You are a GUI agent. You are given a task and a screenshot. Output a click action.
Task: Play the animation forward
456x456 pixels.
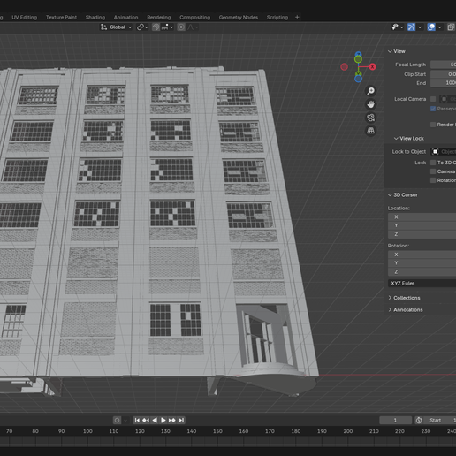163,420
